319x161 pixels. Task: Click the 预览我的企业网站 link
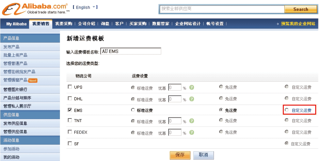point(298,23)
